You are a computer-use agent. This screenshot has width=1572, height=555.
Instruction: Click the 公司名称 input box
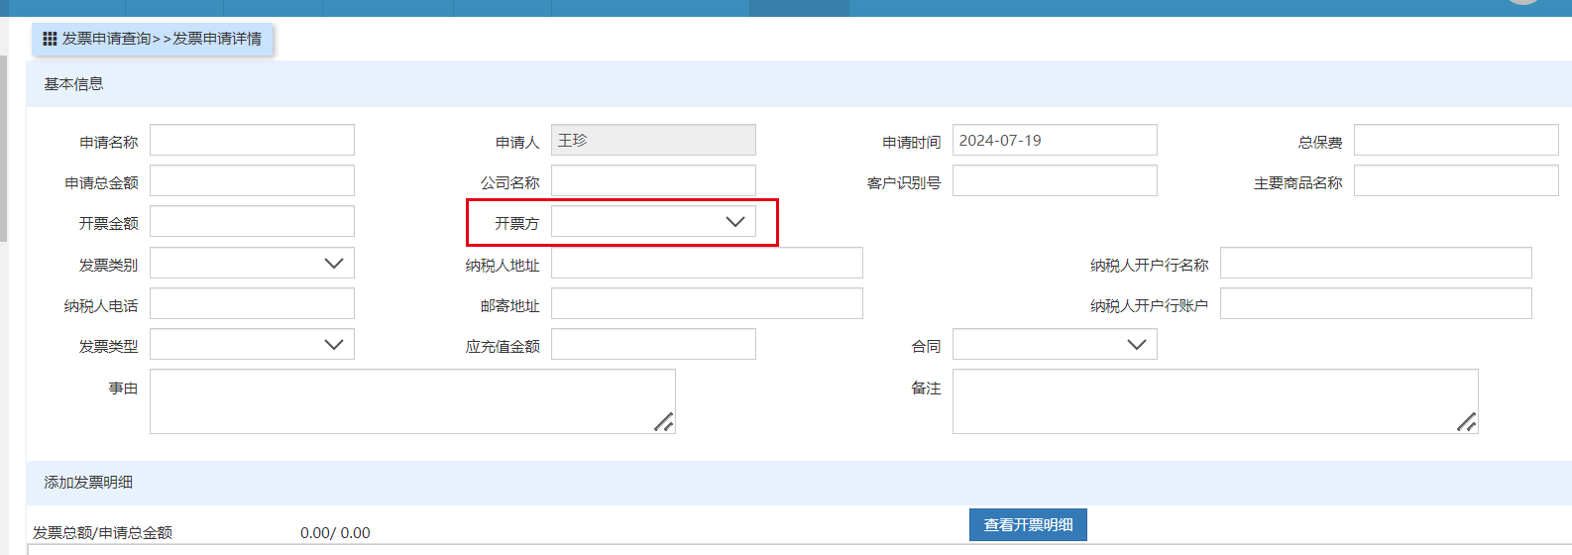[653, 181]
